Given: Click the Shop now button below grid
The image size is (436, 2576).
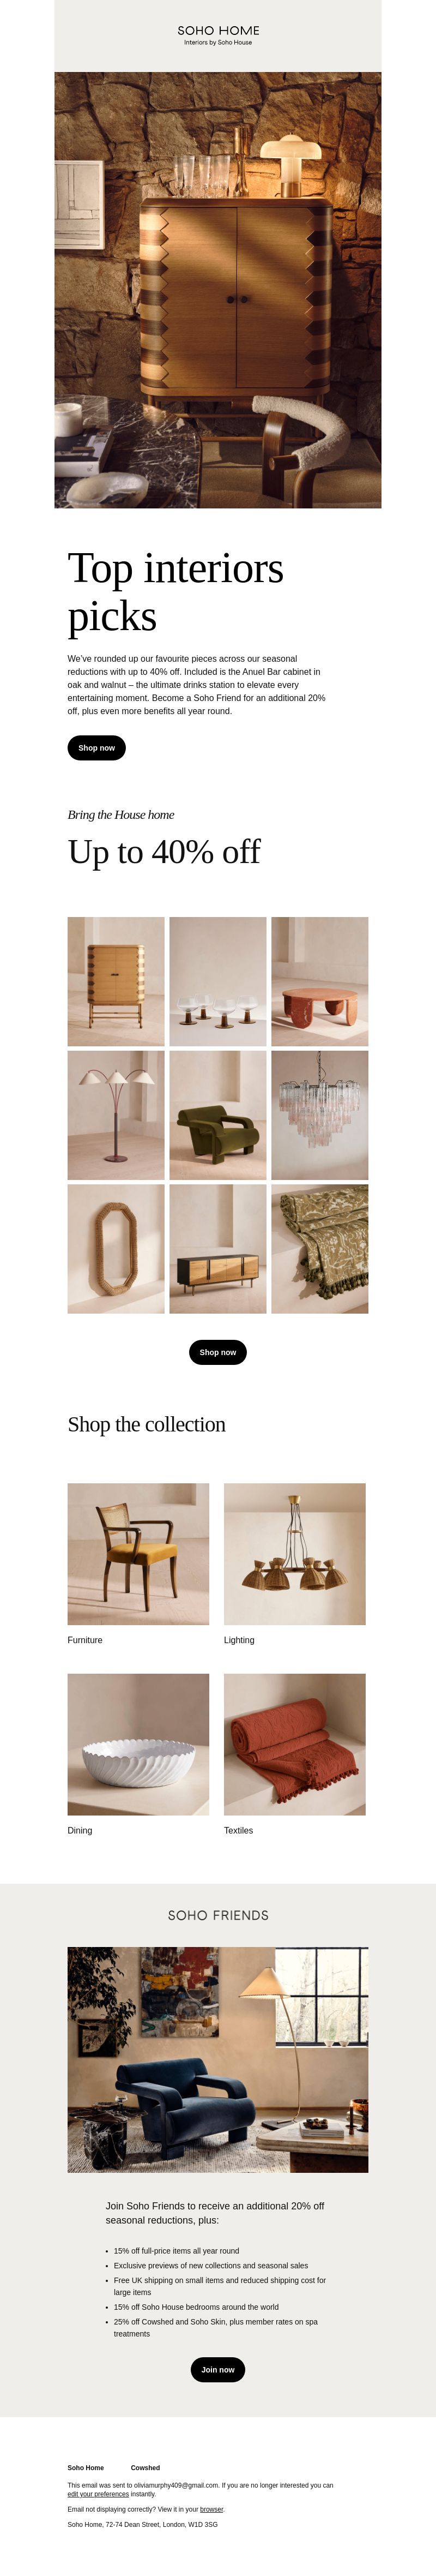Looking at the screenshot, I should [218, 1352].
